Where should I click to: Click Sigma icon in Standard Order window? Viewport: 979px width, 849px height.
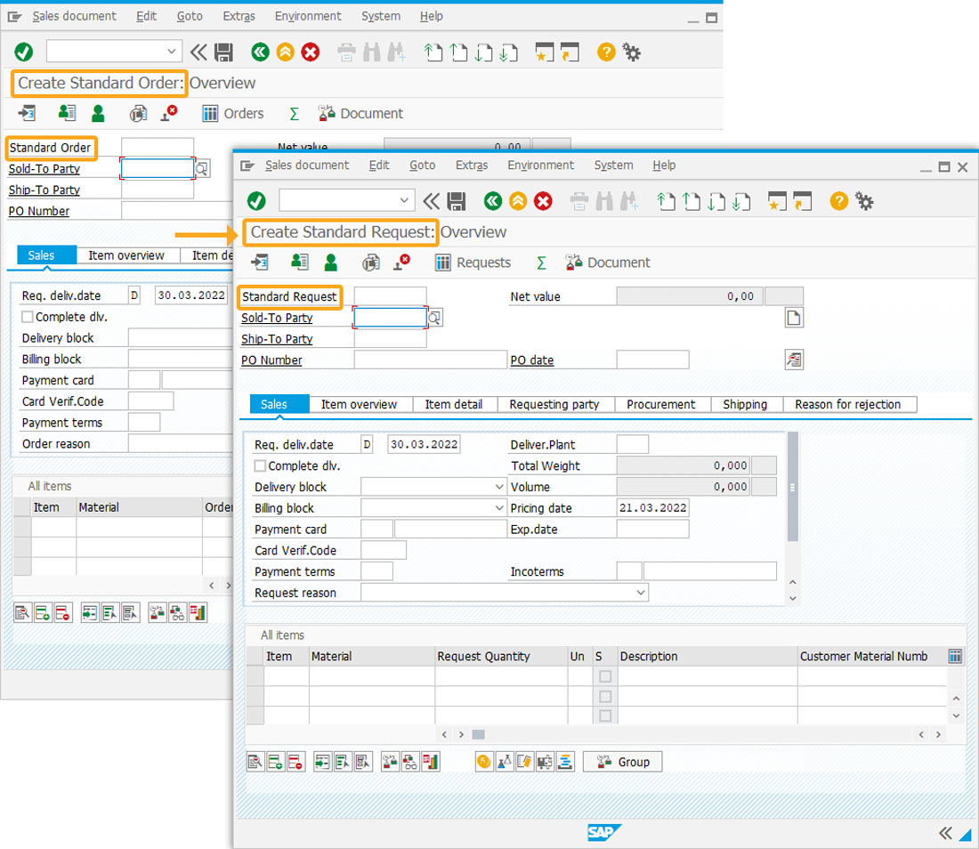pos(294,114)
